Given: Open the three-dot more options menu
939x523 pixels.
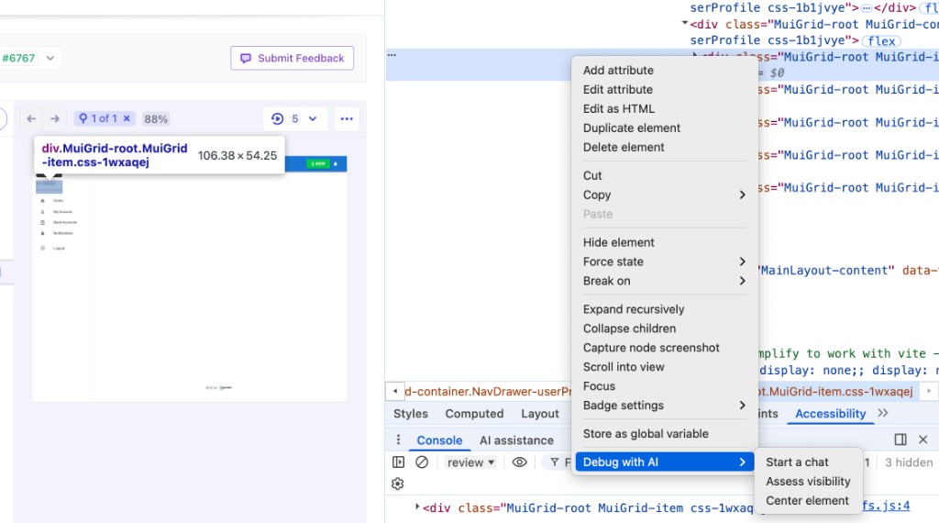Looking at the screenshot, I should click(x=347, y=118).
